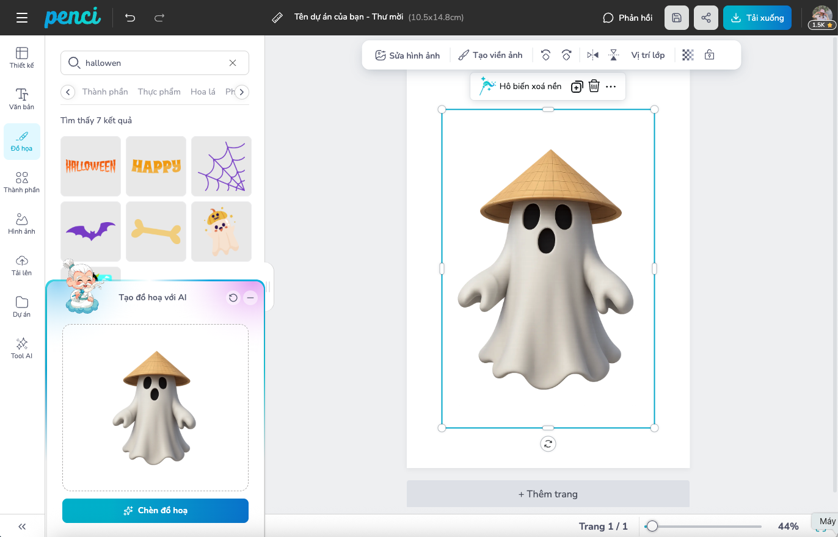This screenshot has width=838, height=537.
Task: Click the Tải xuống download button
Action: (757, 18)
